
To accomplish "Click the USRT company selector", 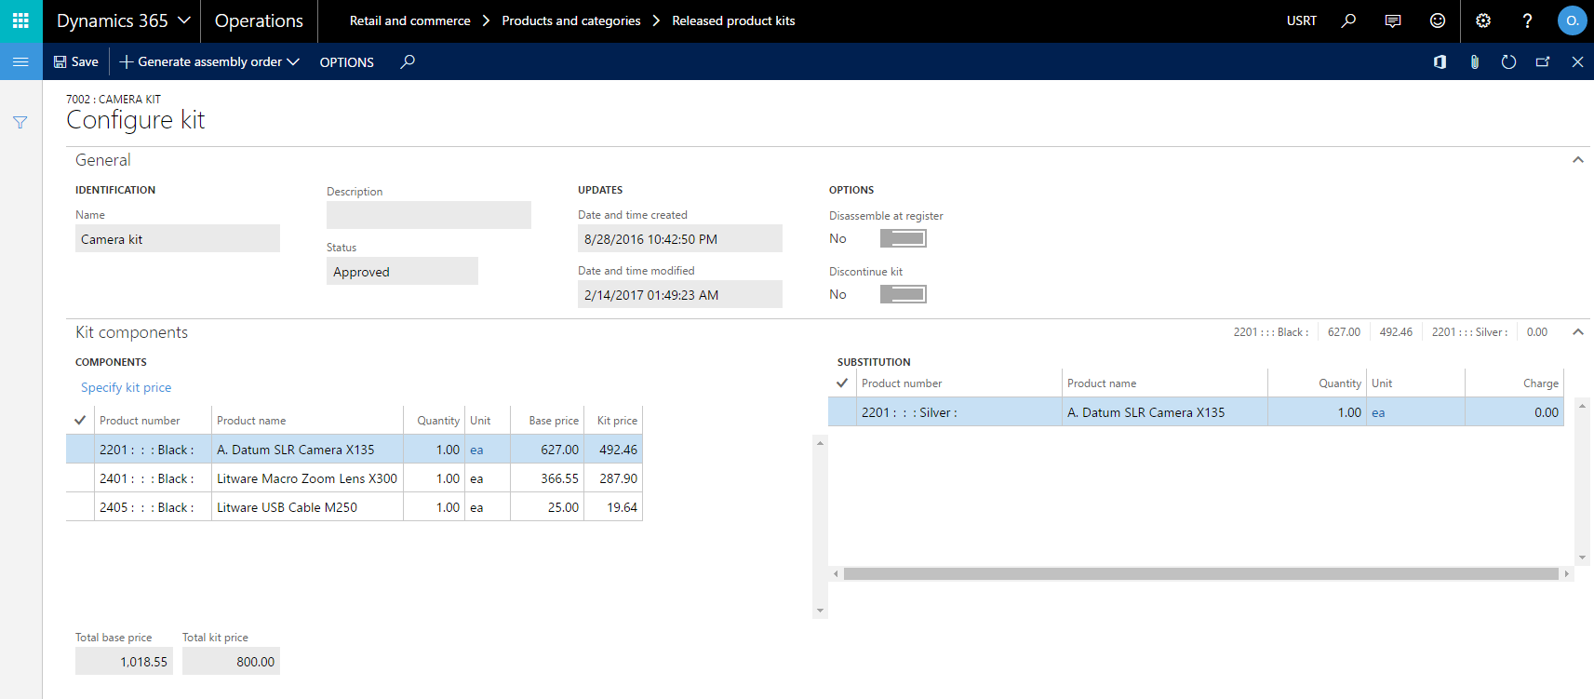I will pyautogui.click(x=1302, y=20).
